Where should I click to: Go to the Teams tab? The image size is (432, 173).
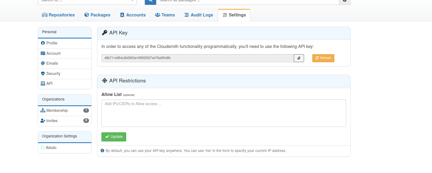tap(165, 15)
